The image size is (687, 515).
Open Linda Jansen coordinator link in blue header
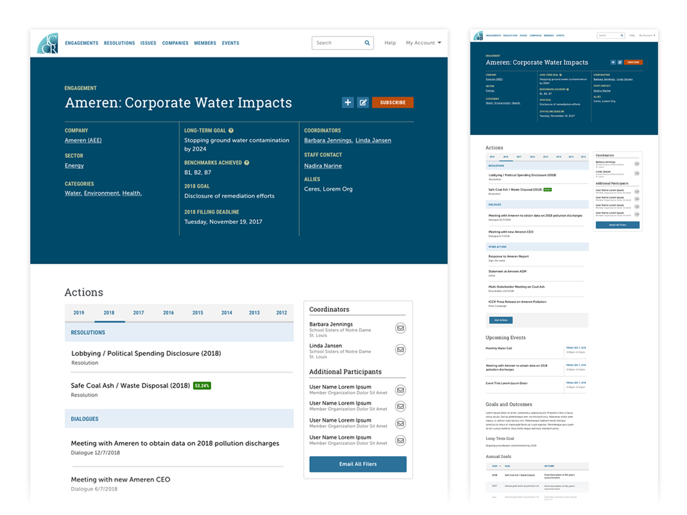[373, 141]
